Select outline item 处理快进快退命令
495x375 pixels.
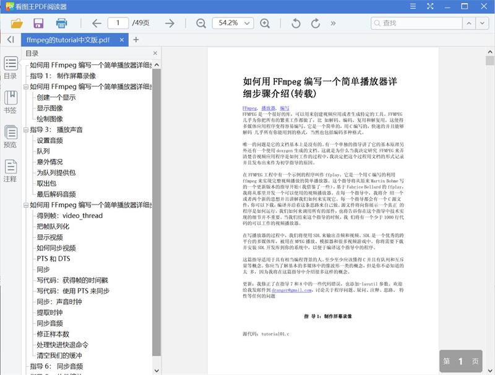62,345
